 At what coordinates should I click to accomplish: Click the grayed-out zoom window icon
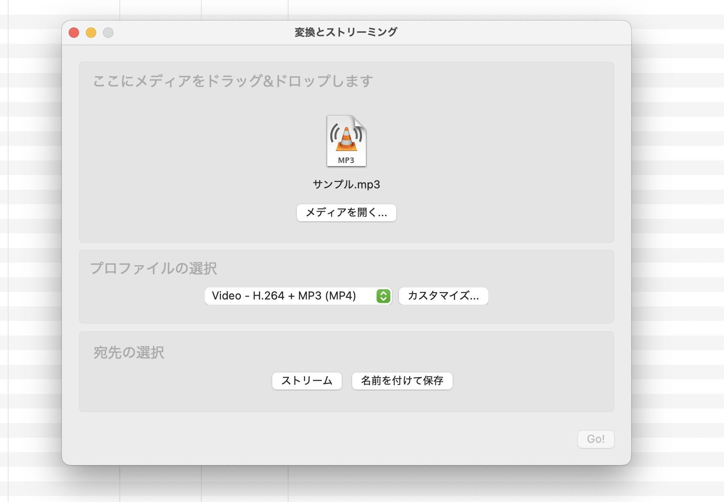(108, 32)
